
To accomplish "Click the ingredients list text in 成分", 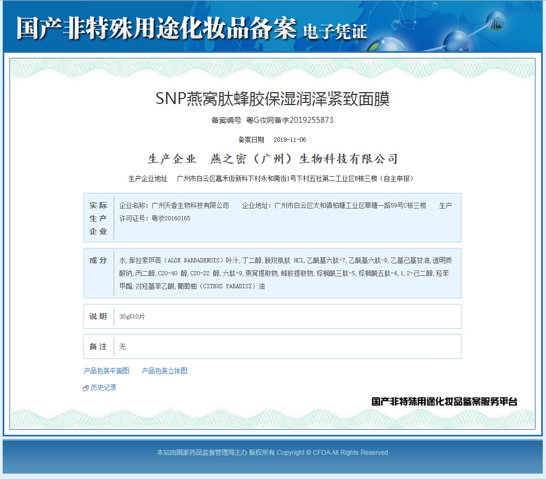I will click(284, 273).
